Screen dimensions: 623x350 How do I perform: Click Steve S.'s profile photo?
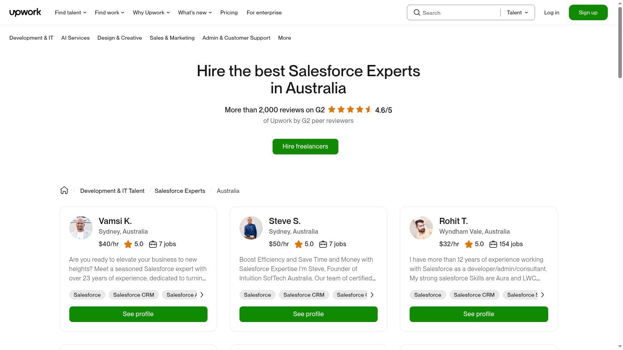pos(251,227)
